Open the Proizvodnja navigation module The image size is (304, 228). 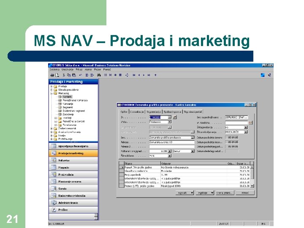73,174
